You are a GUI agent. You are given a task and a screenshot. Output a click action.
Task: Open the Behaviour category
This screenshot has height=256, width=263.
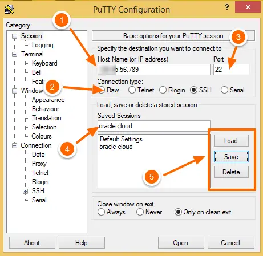click(x=46, y=109)
